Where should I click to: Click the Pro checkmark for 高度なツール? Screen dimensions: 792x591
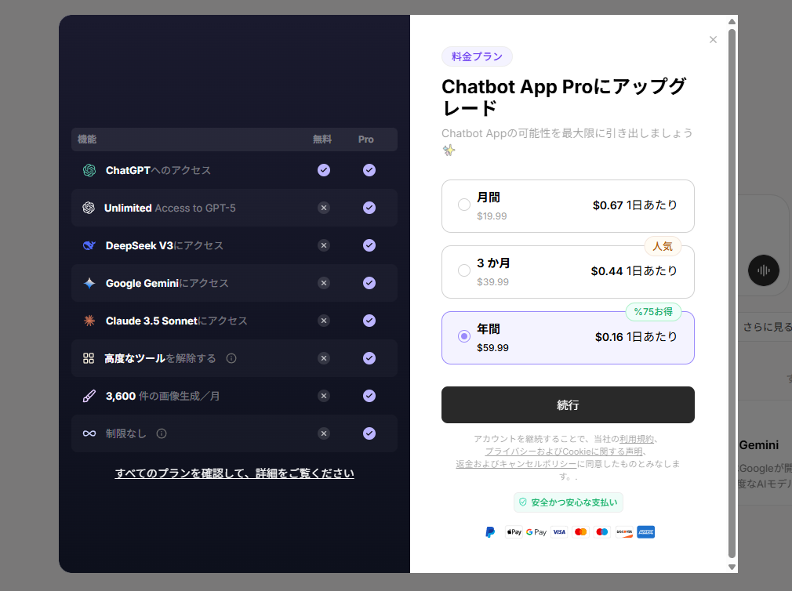tap(369, 358)
